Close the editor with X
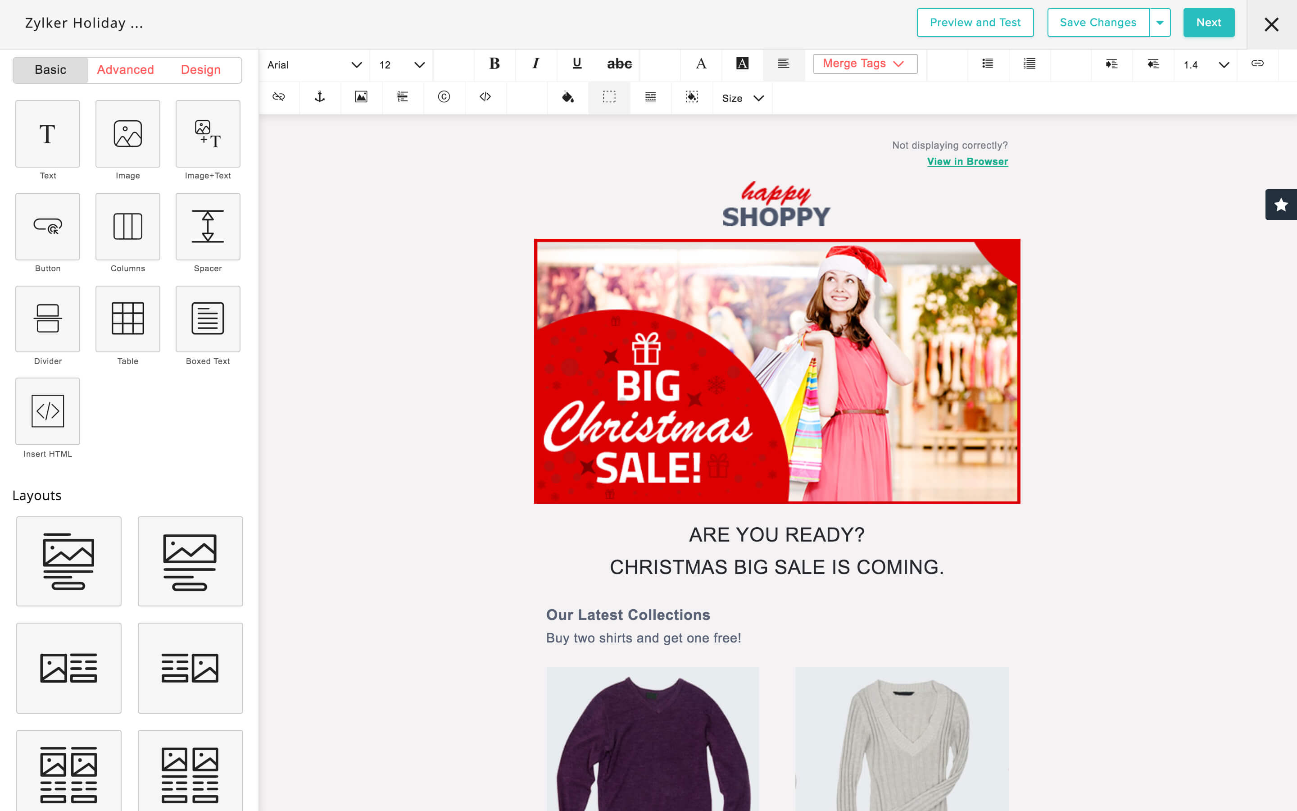Screen dimensions: 1297x811 click(1271, 24)
